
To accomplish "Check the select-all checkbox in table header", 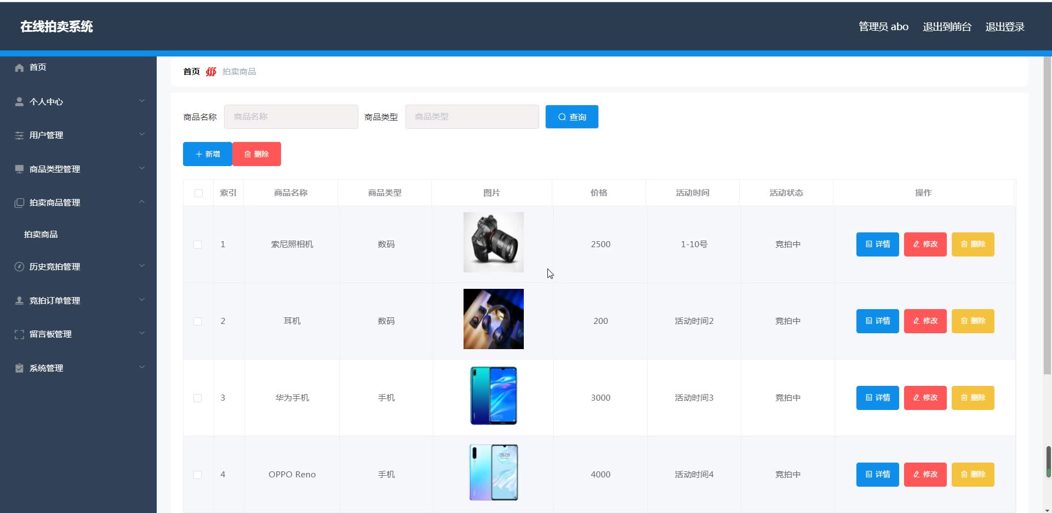I will (198, 193).
